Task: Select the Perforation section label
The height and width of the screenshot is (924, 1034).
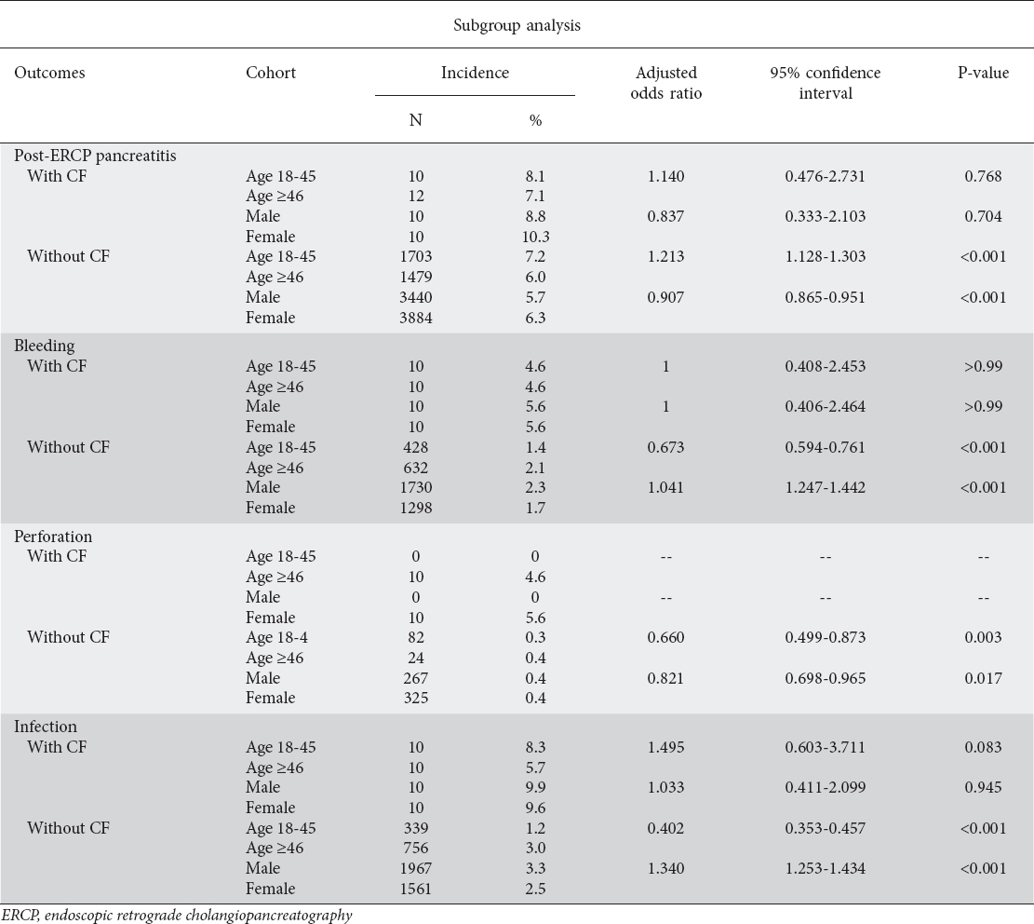Action: [x=53, y=536]
